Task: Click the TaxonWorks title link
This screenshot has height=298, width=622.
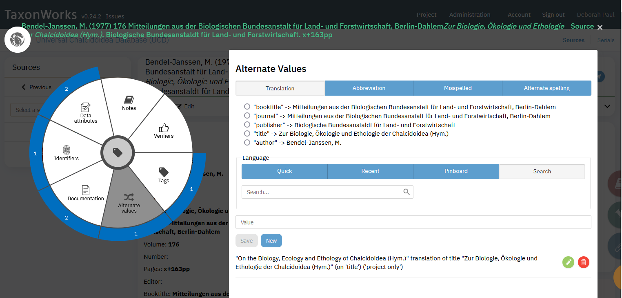Action: 40,14
